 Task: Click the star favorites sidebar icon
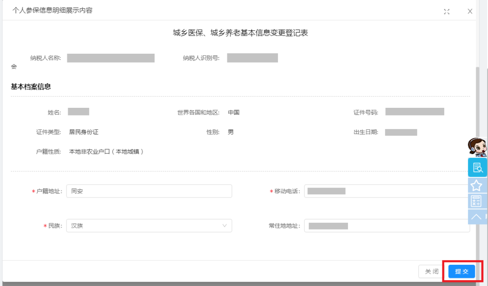pos(477,185)
